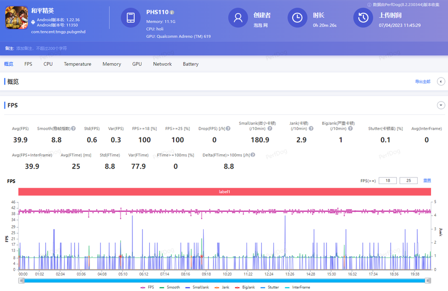The height and width of the screenshot is (291, 448).
Task: Click the device phone icon
Action: [130, 18]
